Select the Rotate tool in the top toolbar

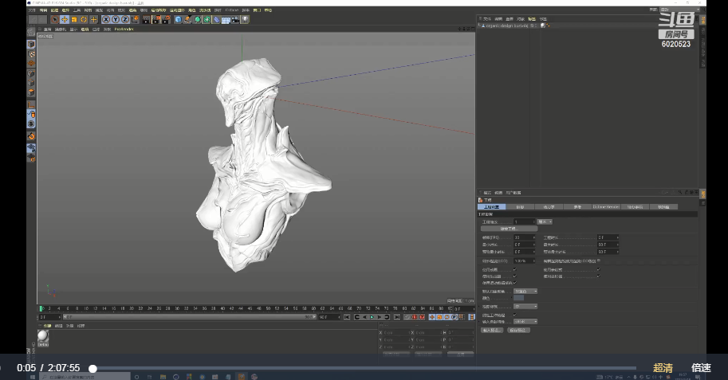[84, 19]
